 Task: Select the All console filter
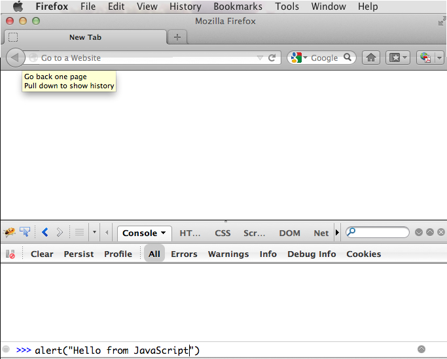click(154, 254)
